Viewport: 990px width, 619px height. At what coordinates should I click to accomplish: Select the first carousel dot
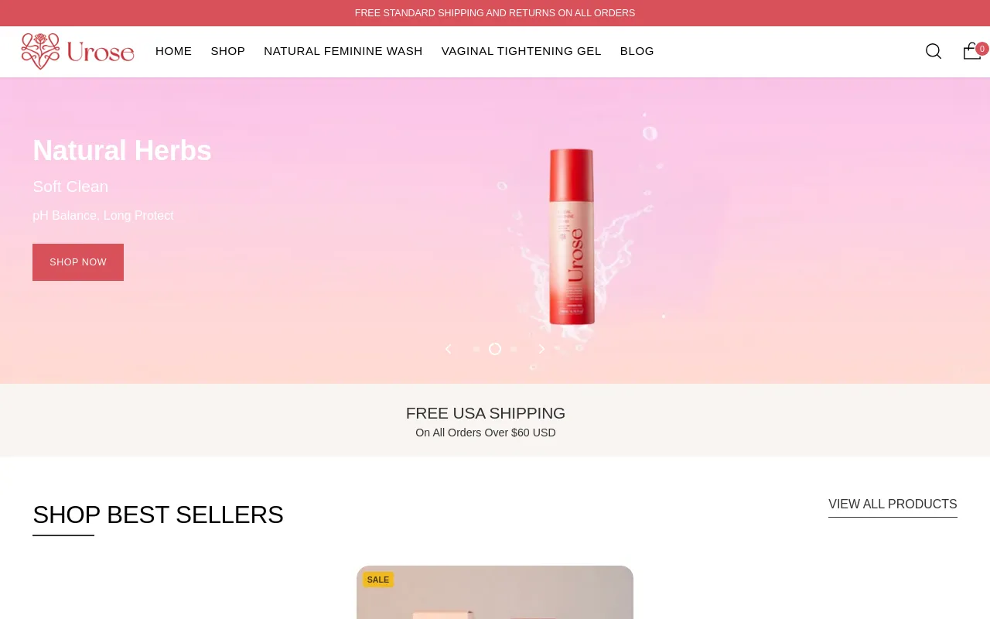(x=476, y=349)
